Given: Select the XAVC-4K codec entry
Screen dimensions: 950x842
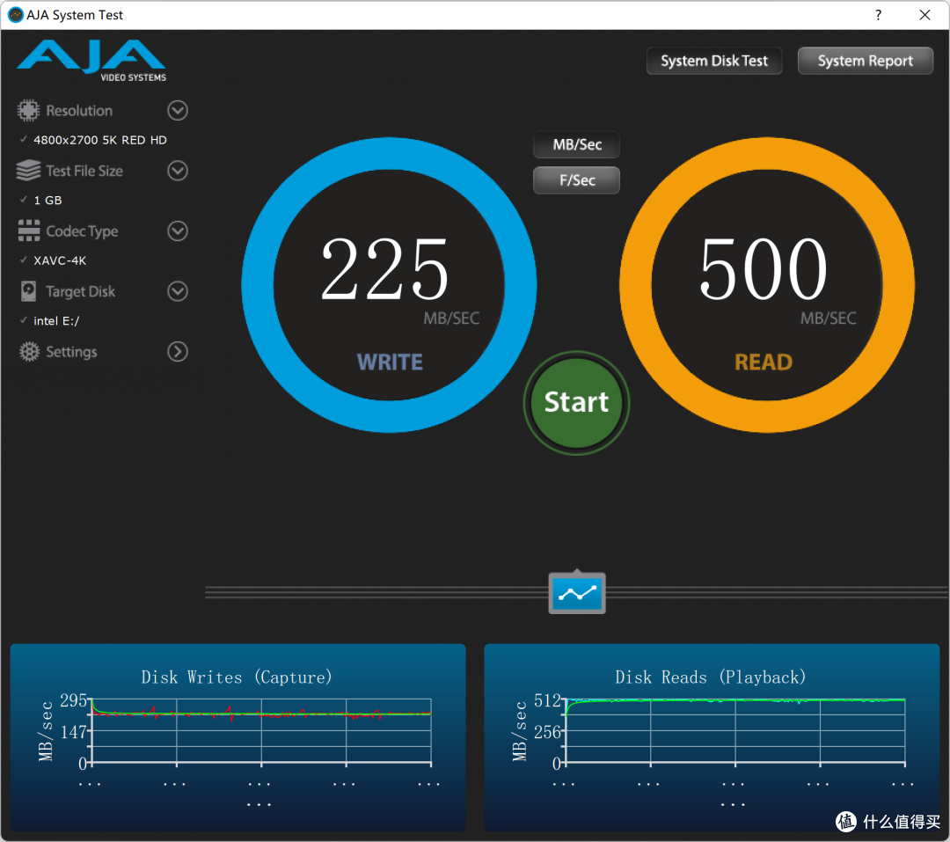Looking at the screenshot, I should pos(60,260).
